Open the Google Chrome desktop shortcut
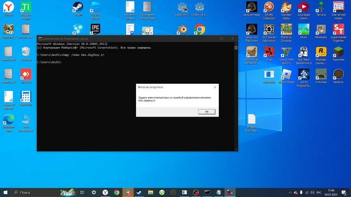Viewport: 351px width, 197px height. click(200, 29)
